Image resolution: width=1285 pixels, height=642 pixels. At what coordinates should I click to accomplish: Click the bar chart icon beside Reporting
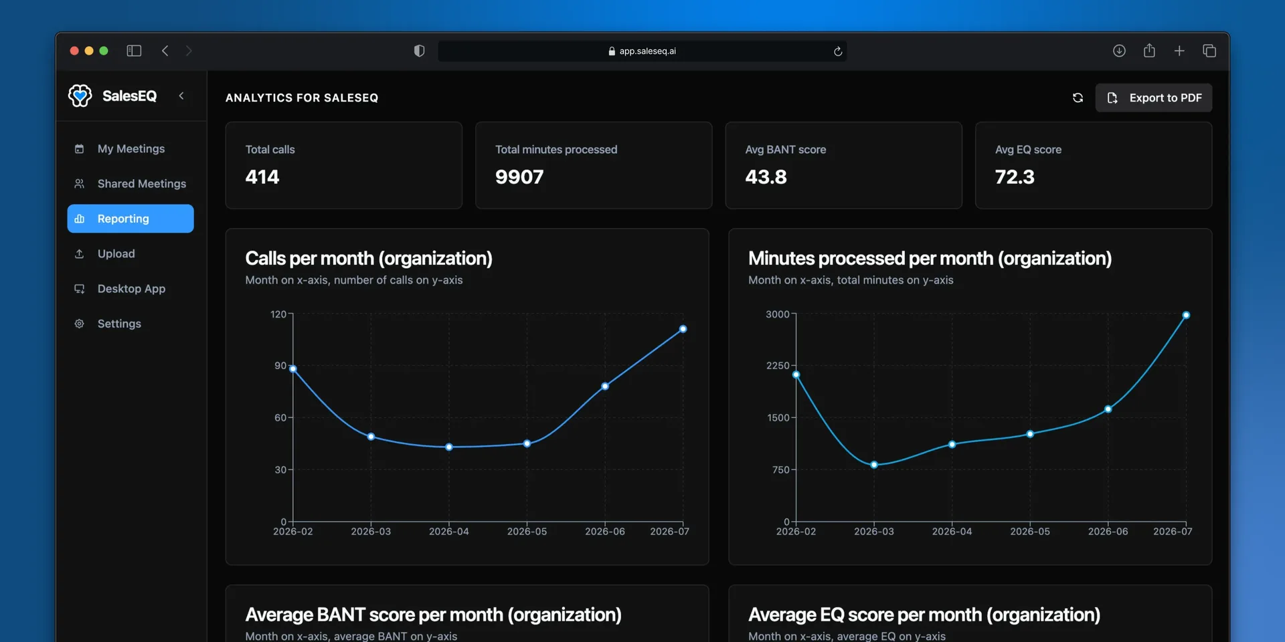pyautogui.click(x=79, y=219)
